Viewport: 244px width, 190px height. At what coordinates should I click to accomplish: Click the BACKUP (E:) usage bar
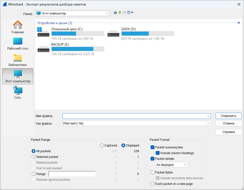click(78, 49)
